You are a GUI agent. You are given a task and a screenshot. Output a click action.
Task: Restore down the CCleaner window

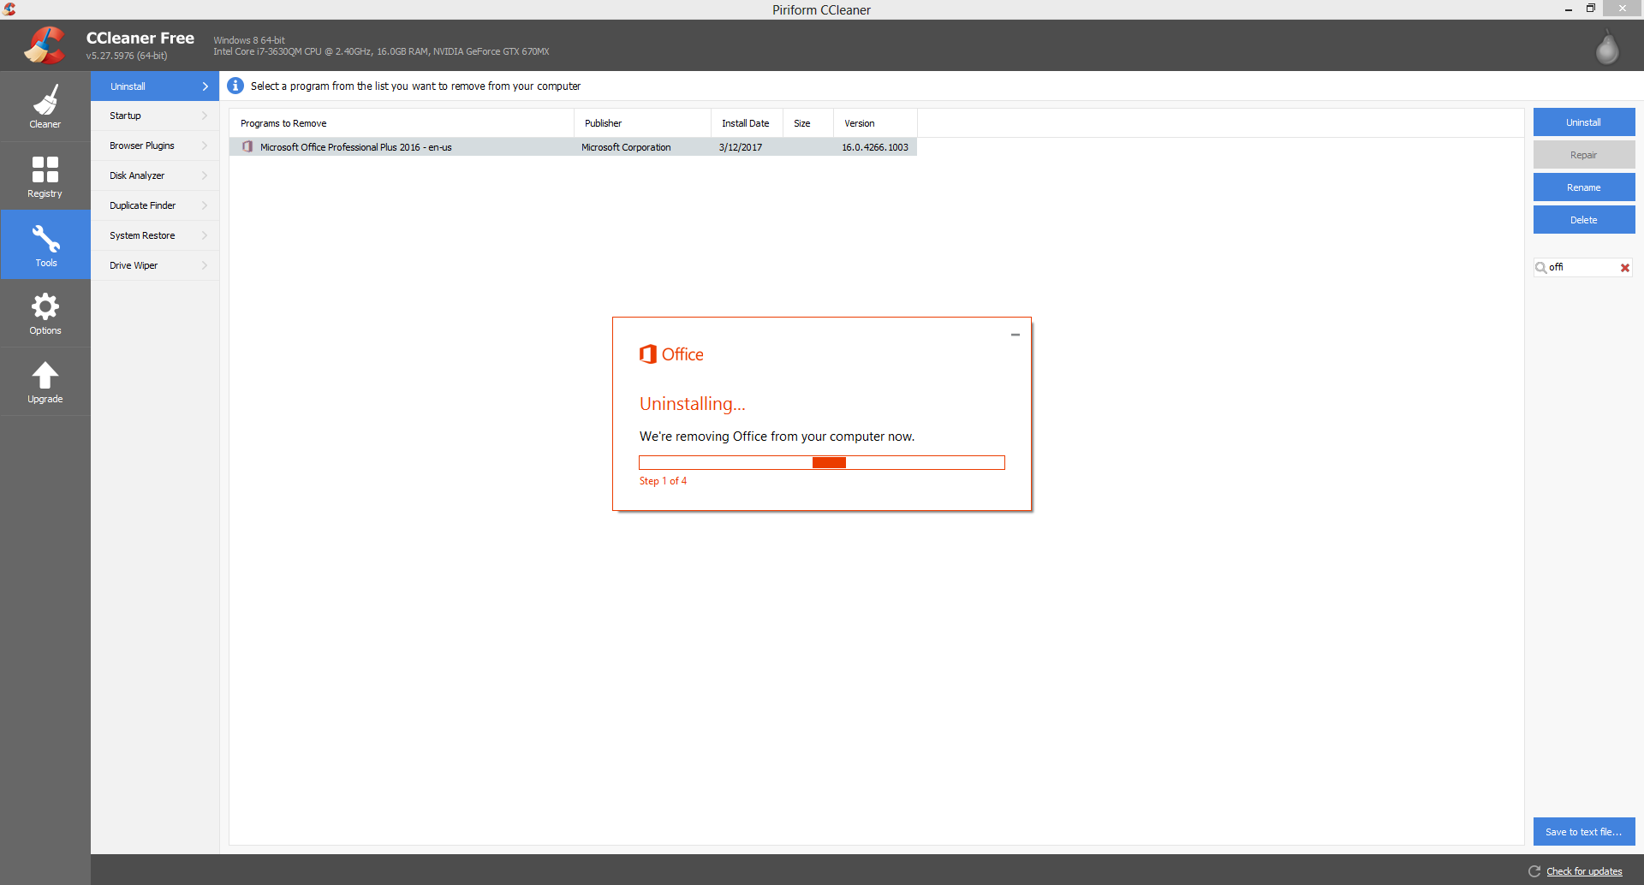[x=1590, y=9]
